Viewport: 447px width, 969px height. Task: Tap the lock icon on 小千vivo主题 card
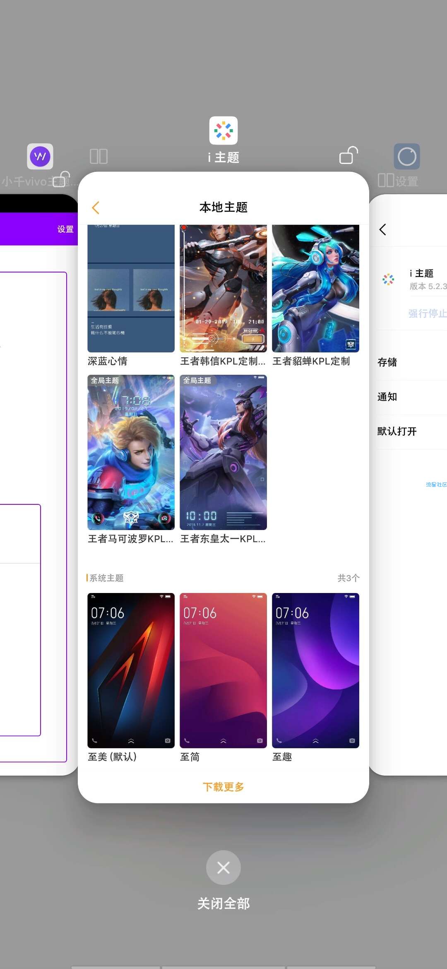(x=61, y=179)
